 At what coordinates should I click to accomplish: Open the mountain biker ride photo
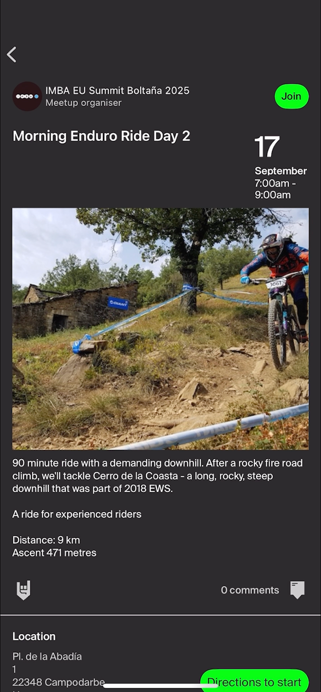click(160, 329)
